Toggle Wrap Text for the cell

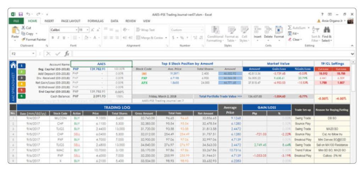coord(145,30)
